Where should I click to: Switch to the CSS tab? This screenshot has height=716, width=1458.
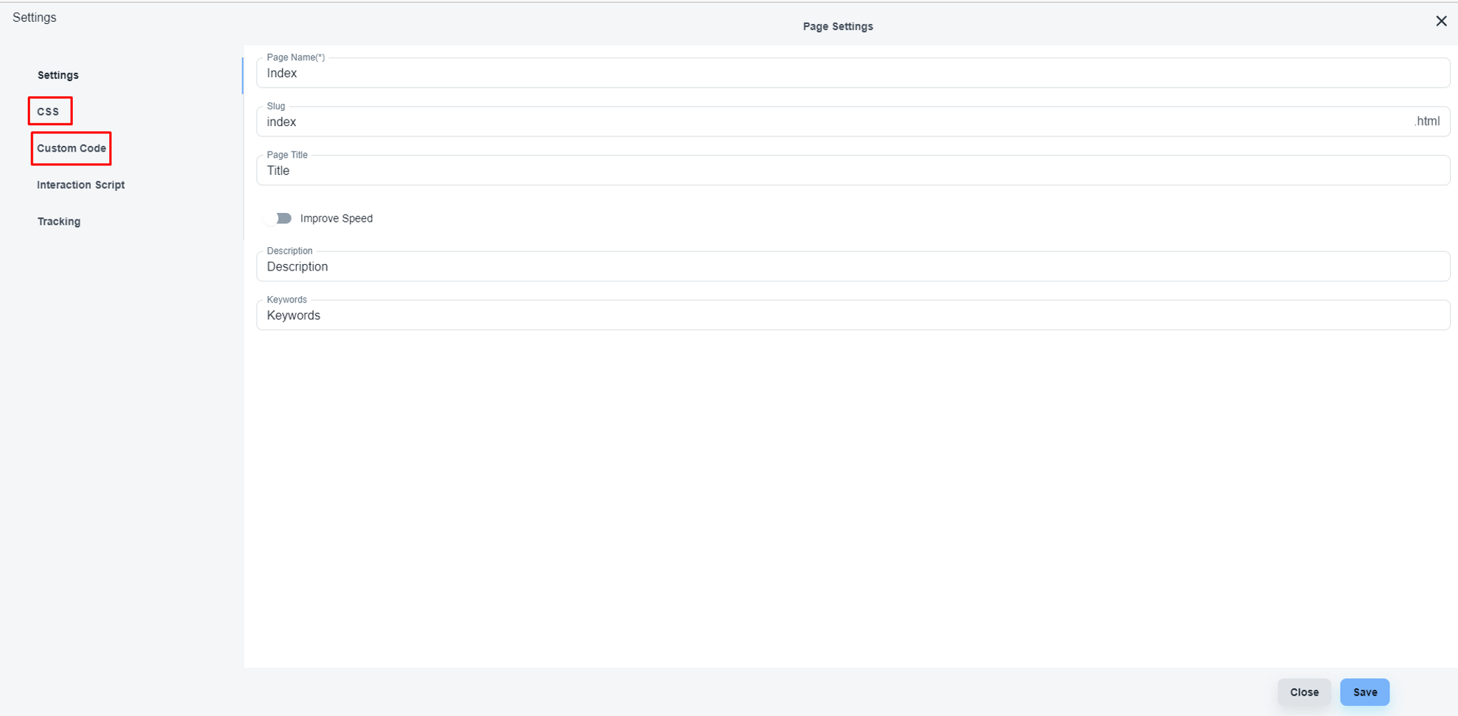point(48,112)
